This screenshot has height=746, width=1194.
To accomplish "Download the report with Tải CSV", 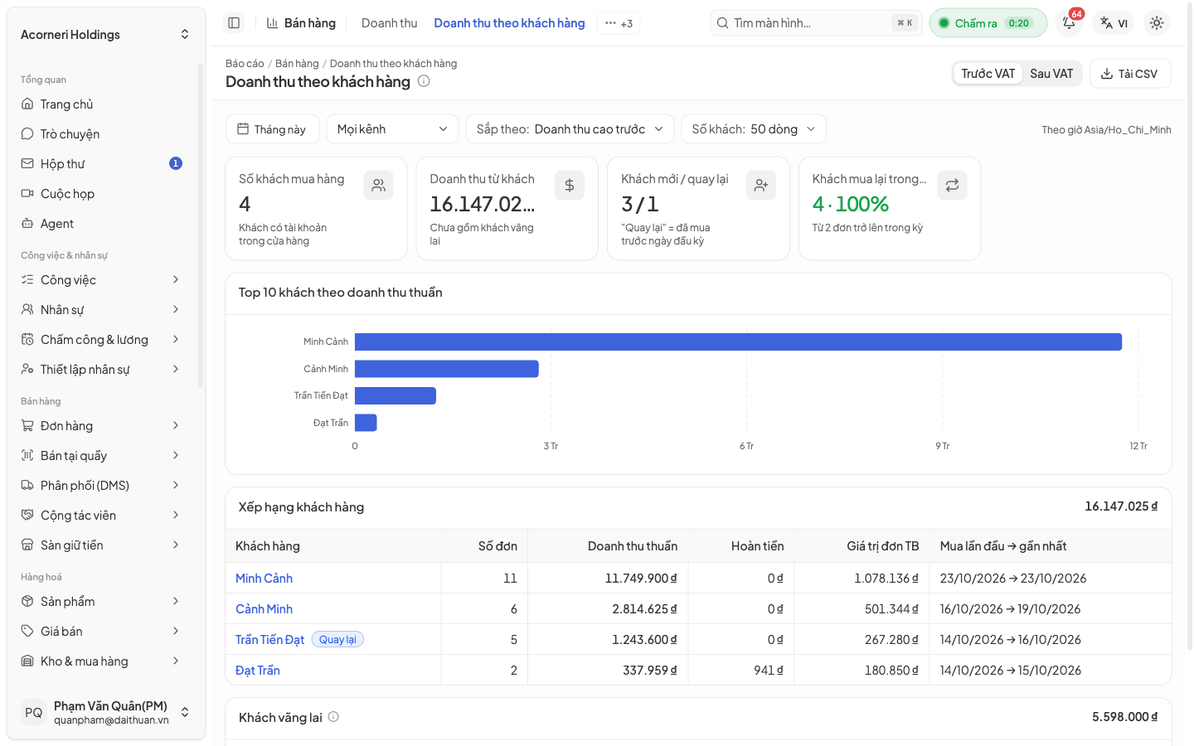I will [1130, 74].
